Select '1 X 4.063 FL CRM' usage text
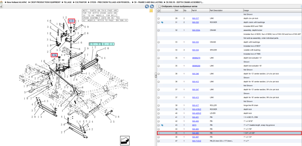Image resolution: width=302 pixels, height=146 pixels. (x=251, y=117)
